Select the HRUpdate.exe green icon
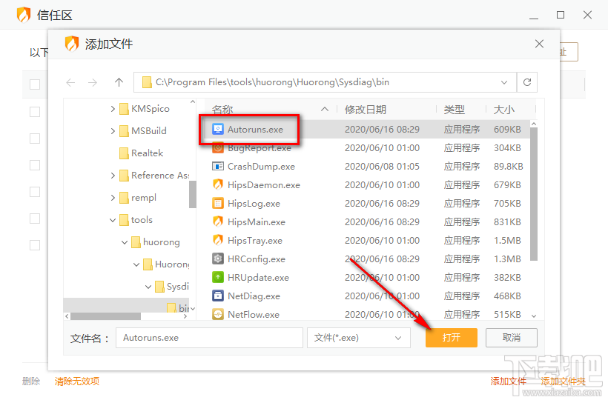Viewport: 608px width, 400px height. point(218,277)
